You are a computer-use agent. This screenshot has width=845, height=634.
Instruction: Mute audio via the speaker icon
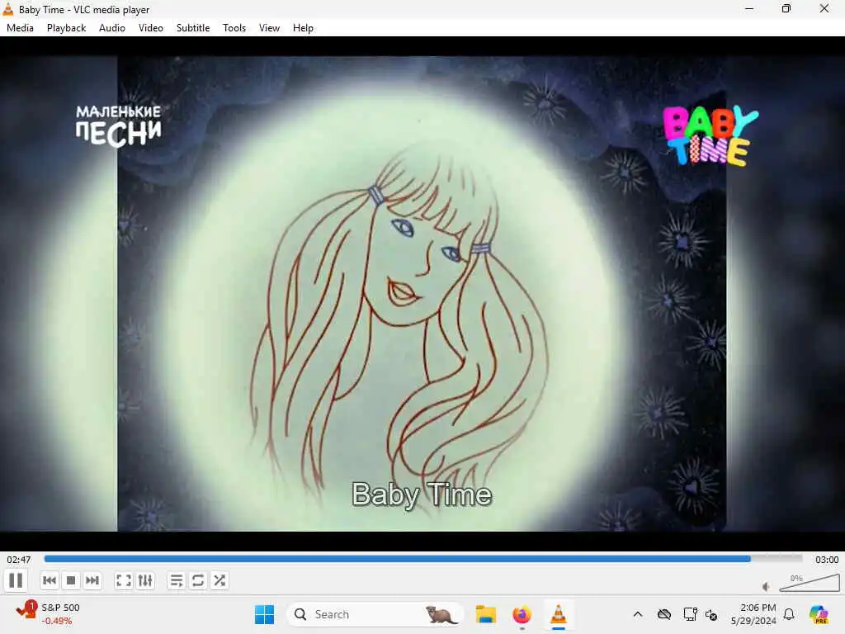pos(767,586)
